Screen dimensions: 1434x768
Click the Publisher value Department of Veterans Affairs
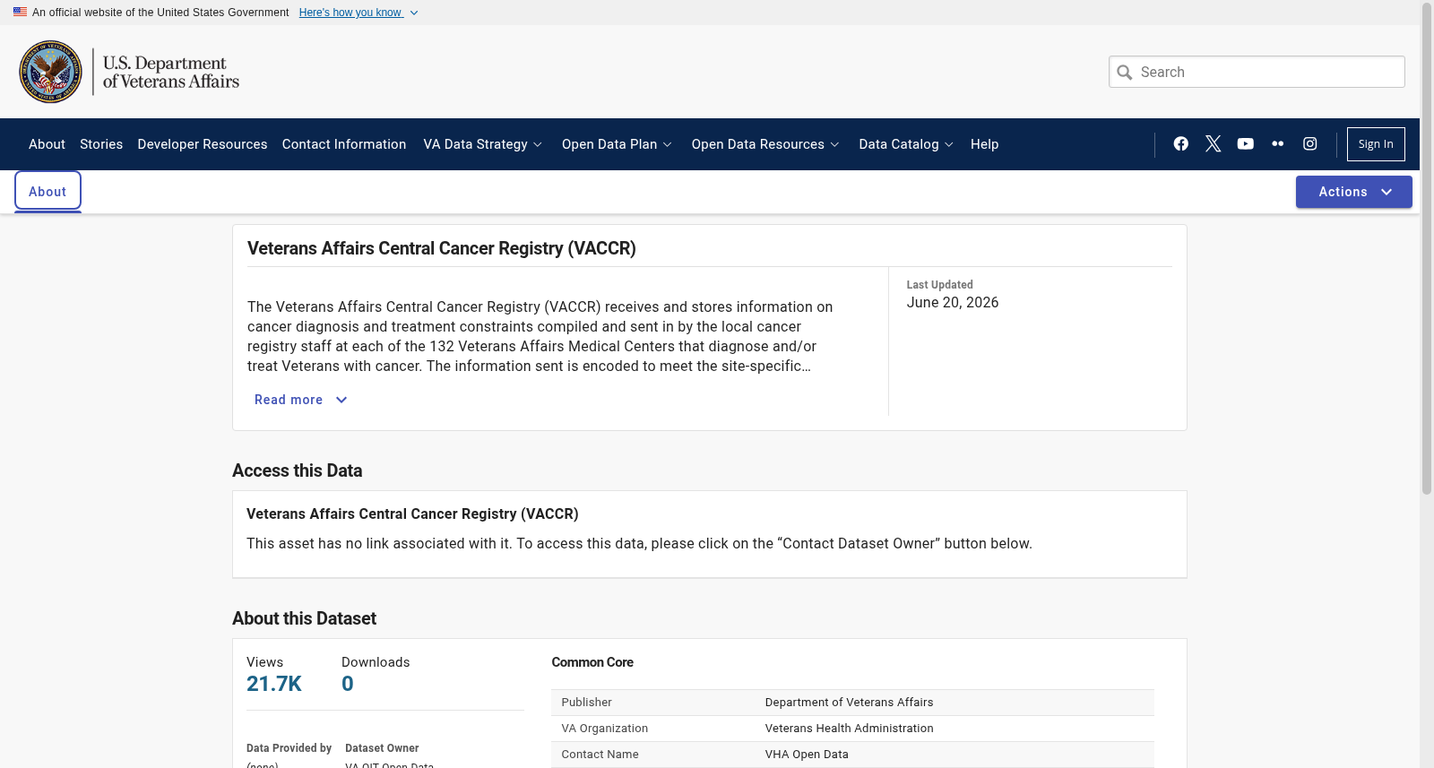coord(850,703)
